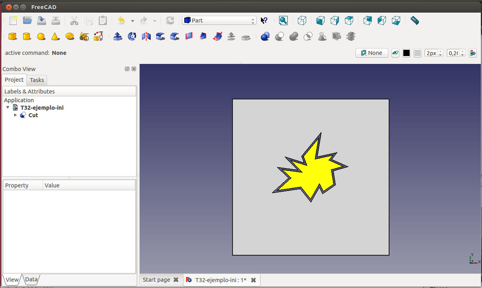Toggle construction mode link button

point(395,53)
